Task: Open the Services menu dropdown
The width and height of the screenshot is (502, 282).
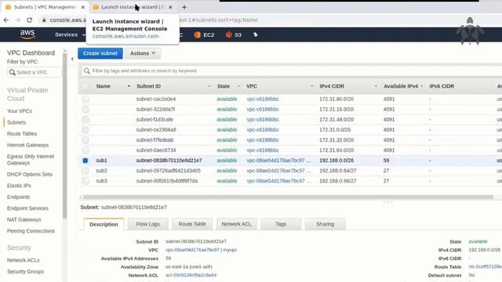Action: click(x=70, y=34)
